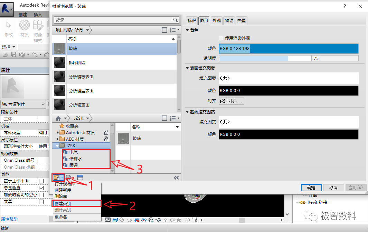Open the 插入 ribbon tab
The width and height of the screenshot is (368, 232).
[38, 14]
